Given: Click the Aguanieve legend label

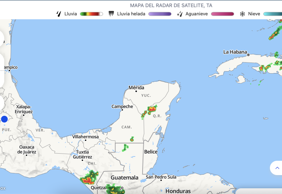Looking at the screenshot, I should click(197, 14).
